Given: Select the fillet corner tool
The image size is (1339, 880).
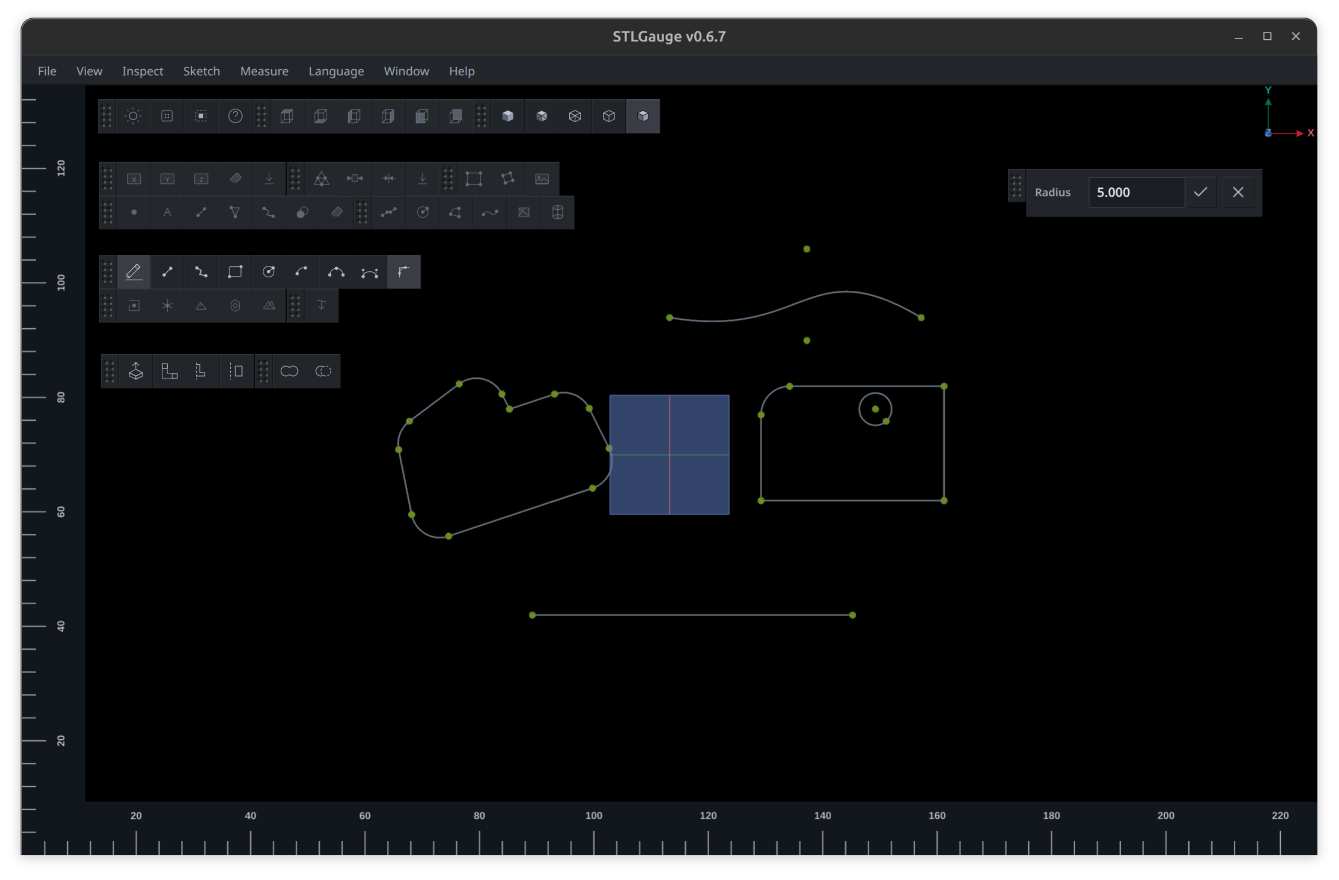Looking at the screenshot, I should (404, 272).
